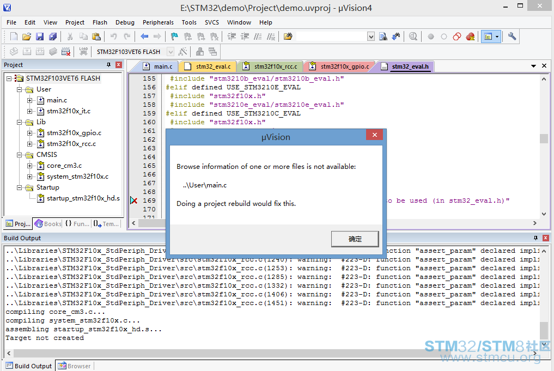Click the editor vertical scrollbar thumb

point(544,138)
